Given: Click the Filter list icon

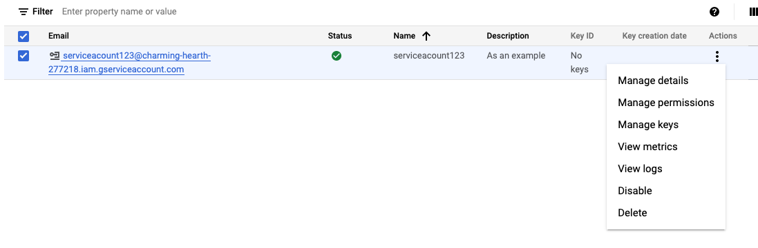Looking at the screenshot, I should pos(23,12).
